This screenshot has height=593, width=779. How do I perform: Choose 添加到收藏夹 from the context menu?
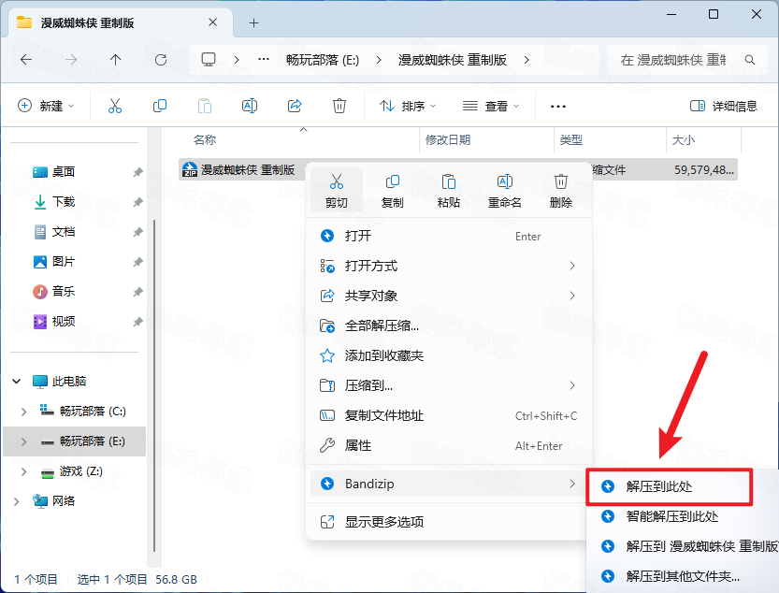[449, 355]
